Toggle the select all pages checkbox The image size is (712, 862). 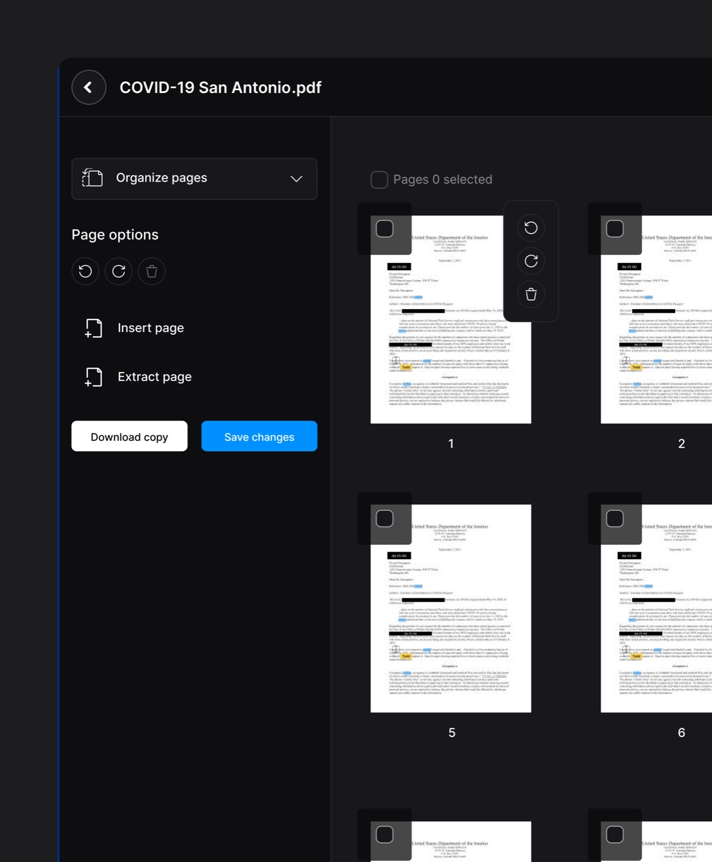pyautogui.click(x=379, y=179)
